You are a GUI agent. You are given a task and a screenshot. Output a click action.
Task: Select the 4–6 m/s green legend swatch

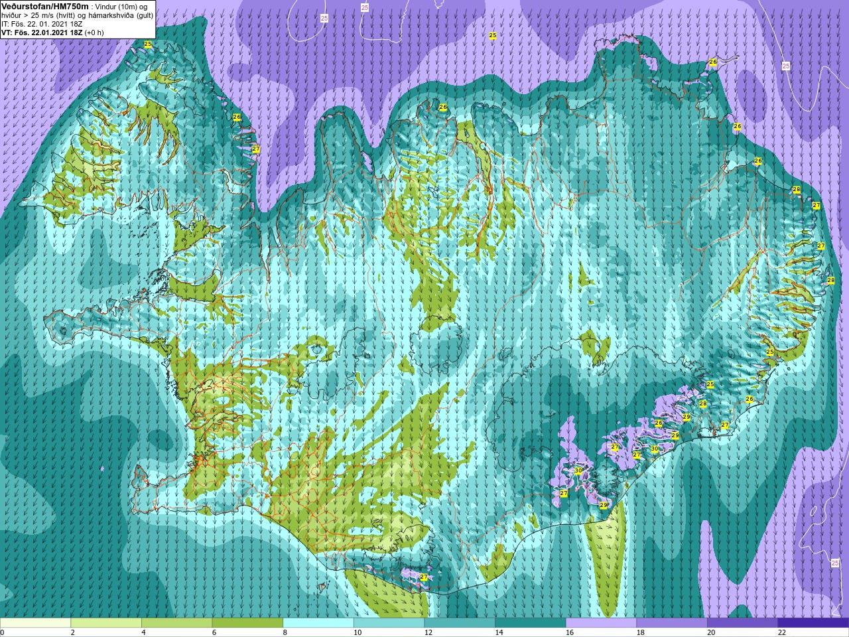[176, 623]
